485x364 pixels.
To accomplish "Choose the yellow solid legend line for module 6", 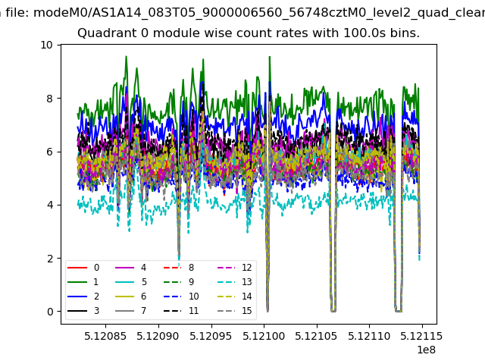I will 124,297.
